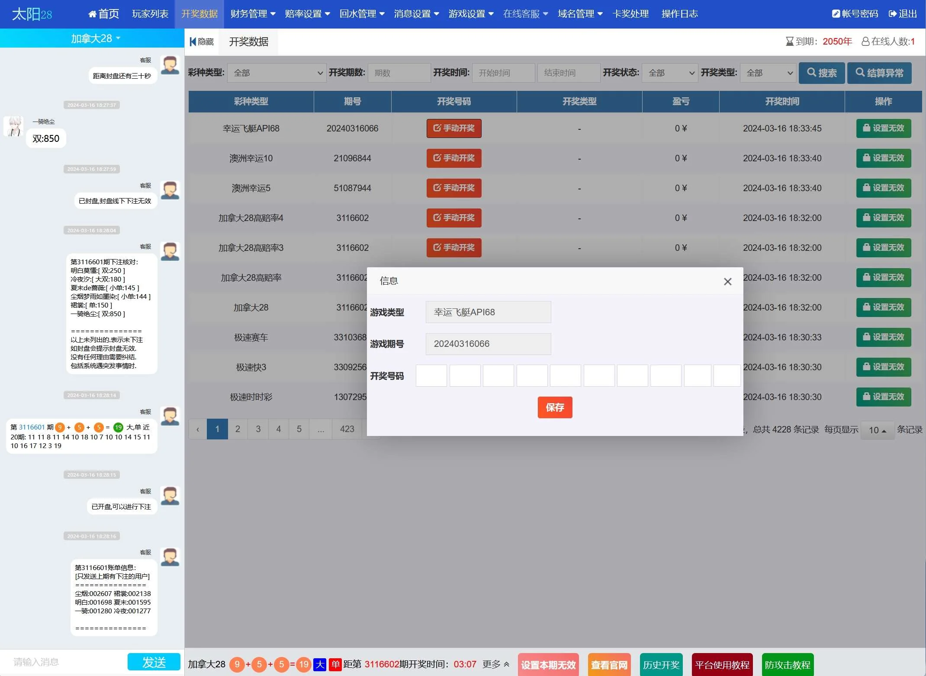
Task: Open the 彩种类型 dropdown
Action: click(277, 73)
